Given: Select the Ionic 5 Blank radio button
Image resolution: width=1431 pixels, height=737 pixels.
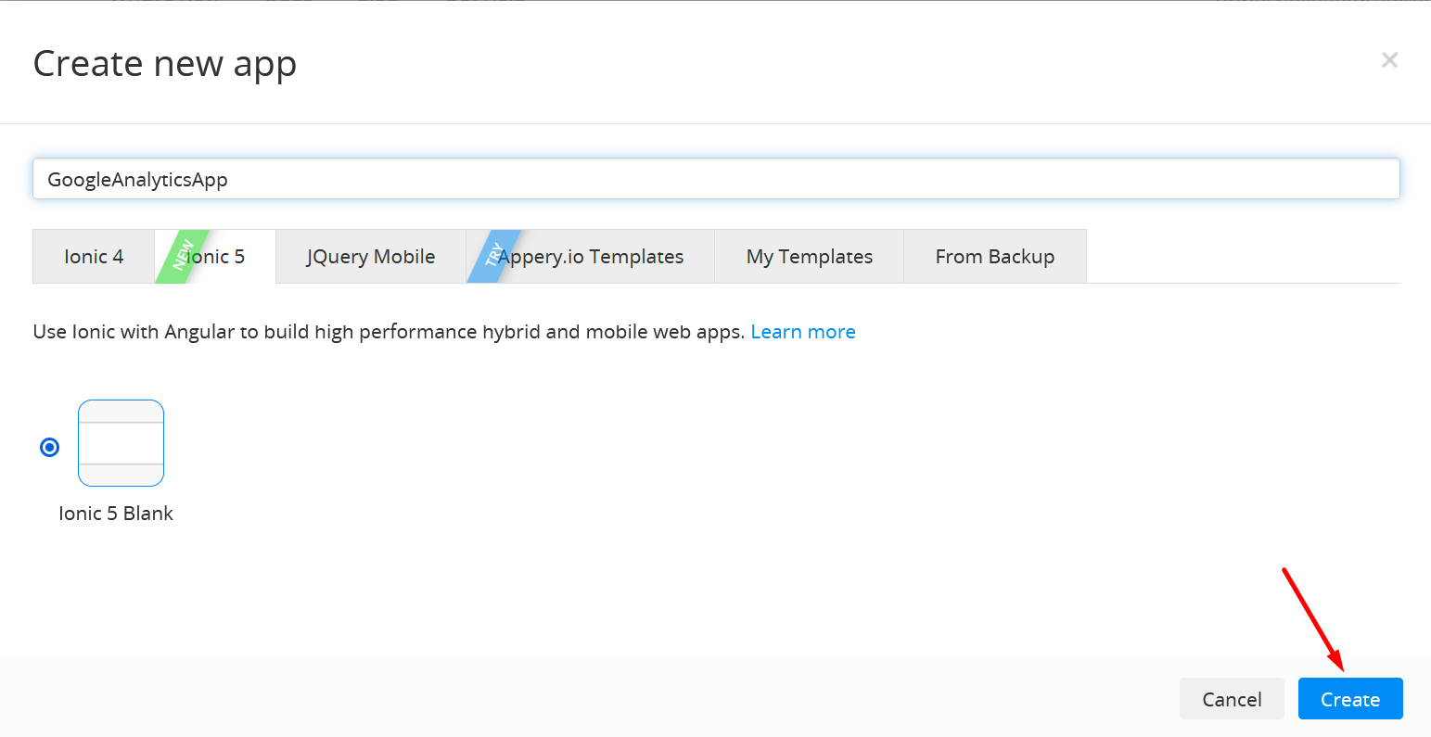Looking at the screenshot, I should pyautogui.click(x=50, y=448).
